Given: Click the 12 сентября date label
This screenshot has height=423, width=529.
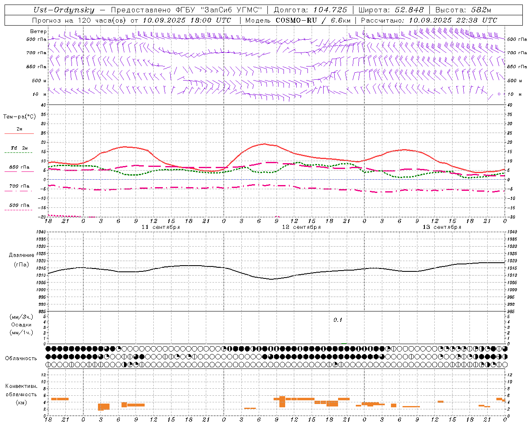Looking at the screenshot, I should coord(301,227).
